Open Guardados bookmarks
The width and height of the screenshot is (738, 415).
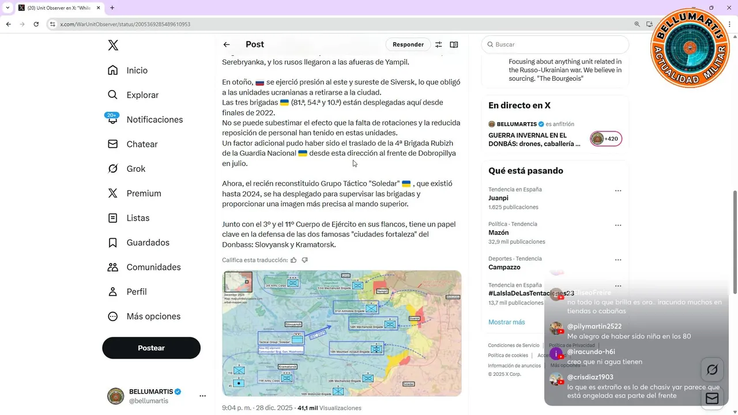[138, 243]
